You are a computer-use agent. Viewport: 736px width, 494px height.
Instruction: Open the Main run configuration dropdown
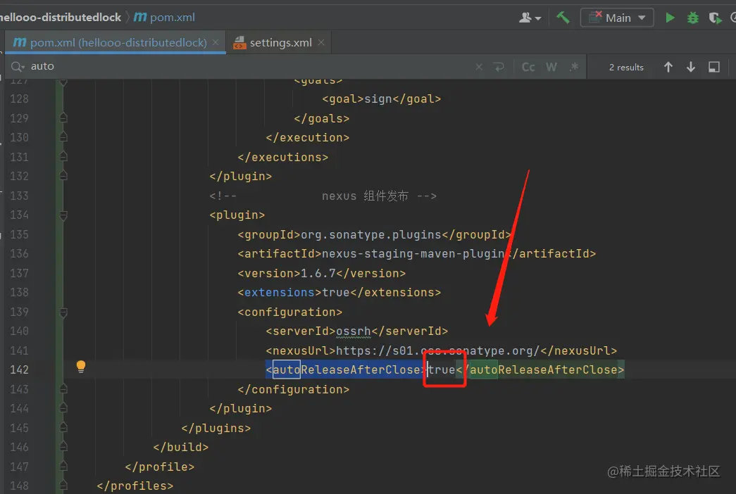617,18
